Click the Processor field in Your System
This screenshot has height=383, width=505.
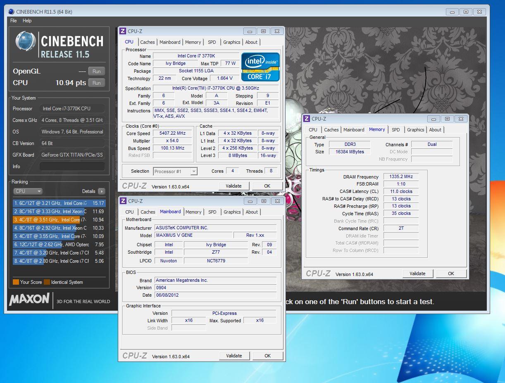coord(72,109)
